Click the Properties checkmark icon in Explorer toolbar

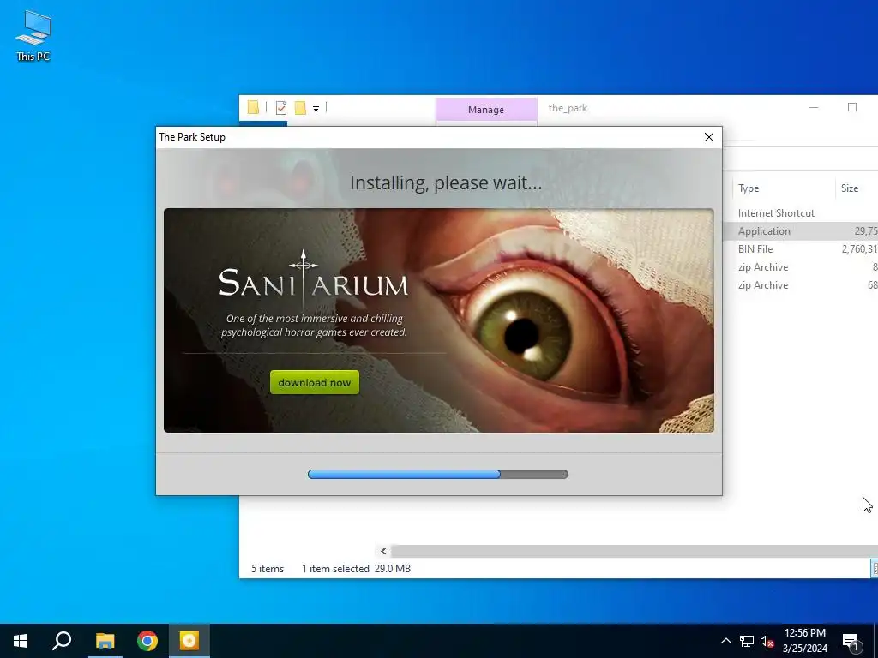(x=281, y=107)
